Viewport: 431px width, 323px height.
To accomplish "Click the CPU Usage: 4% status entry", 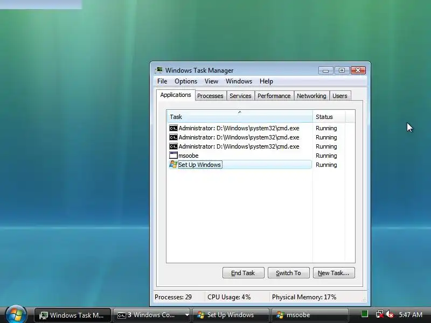I will point(229,297).
